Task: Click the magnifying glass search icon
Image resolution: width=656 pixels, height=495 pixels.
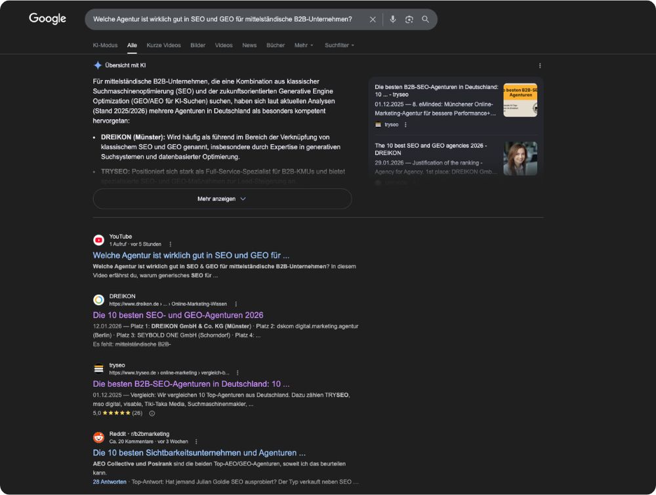Action: click(x=425, y=19)
